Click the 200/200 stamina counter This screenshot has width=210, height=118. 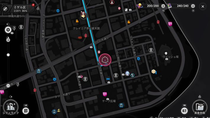pos(153,6)
